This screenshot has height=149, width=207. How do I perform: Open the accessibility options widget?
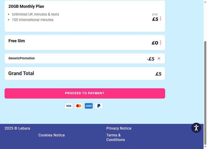(196, 128)
